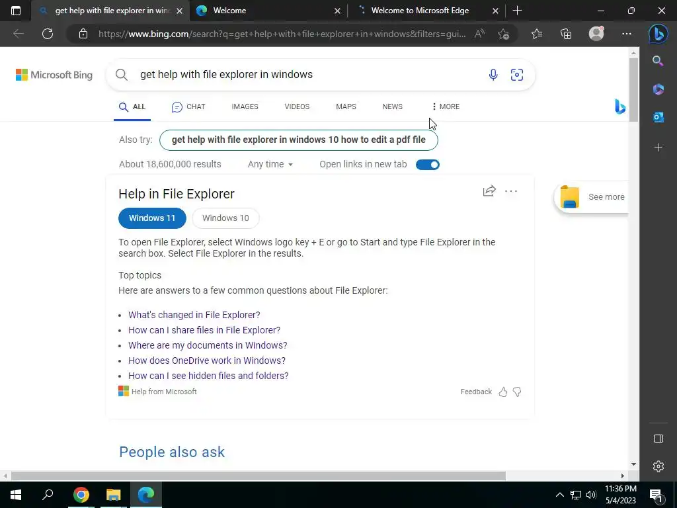Open How can I see hidden files link
Viewport: 677px width, 508px height.
208,376
